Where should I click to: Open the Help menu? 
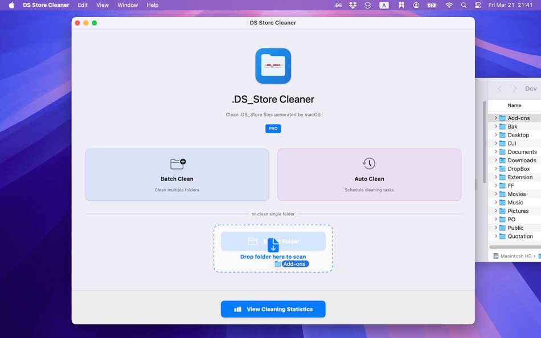153,5
